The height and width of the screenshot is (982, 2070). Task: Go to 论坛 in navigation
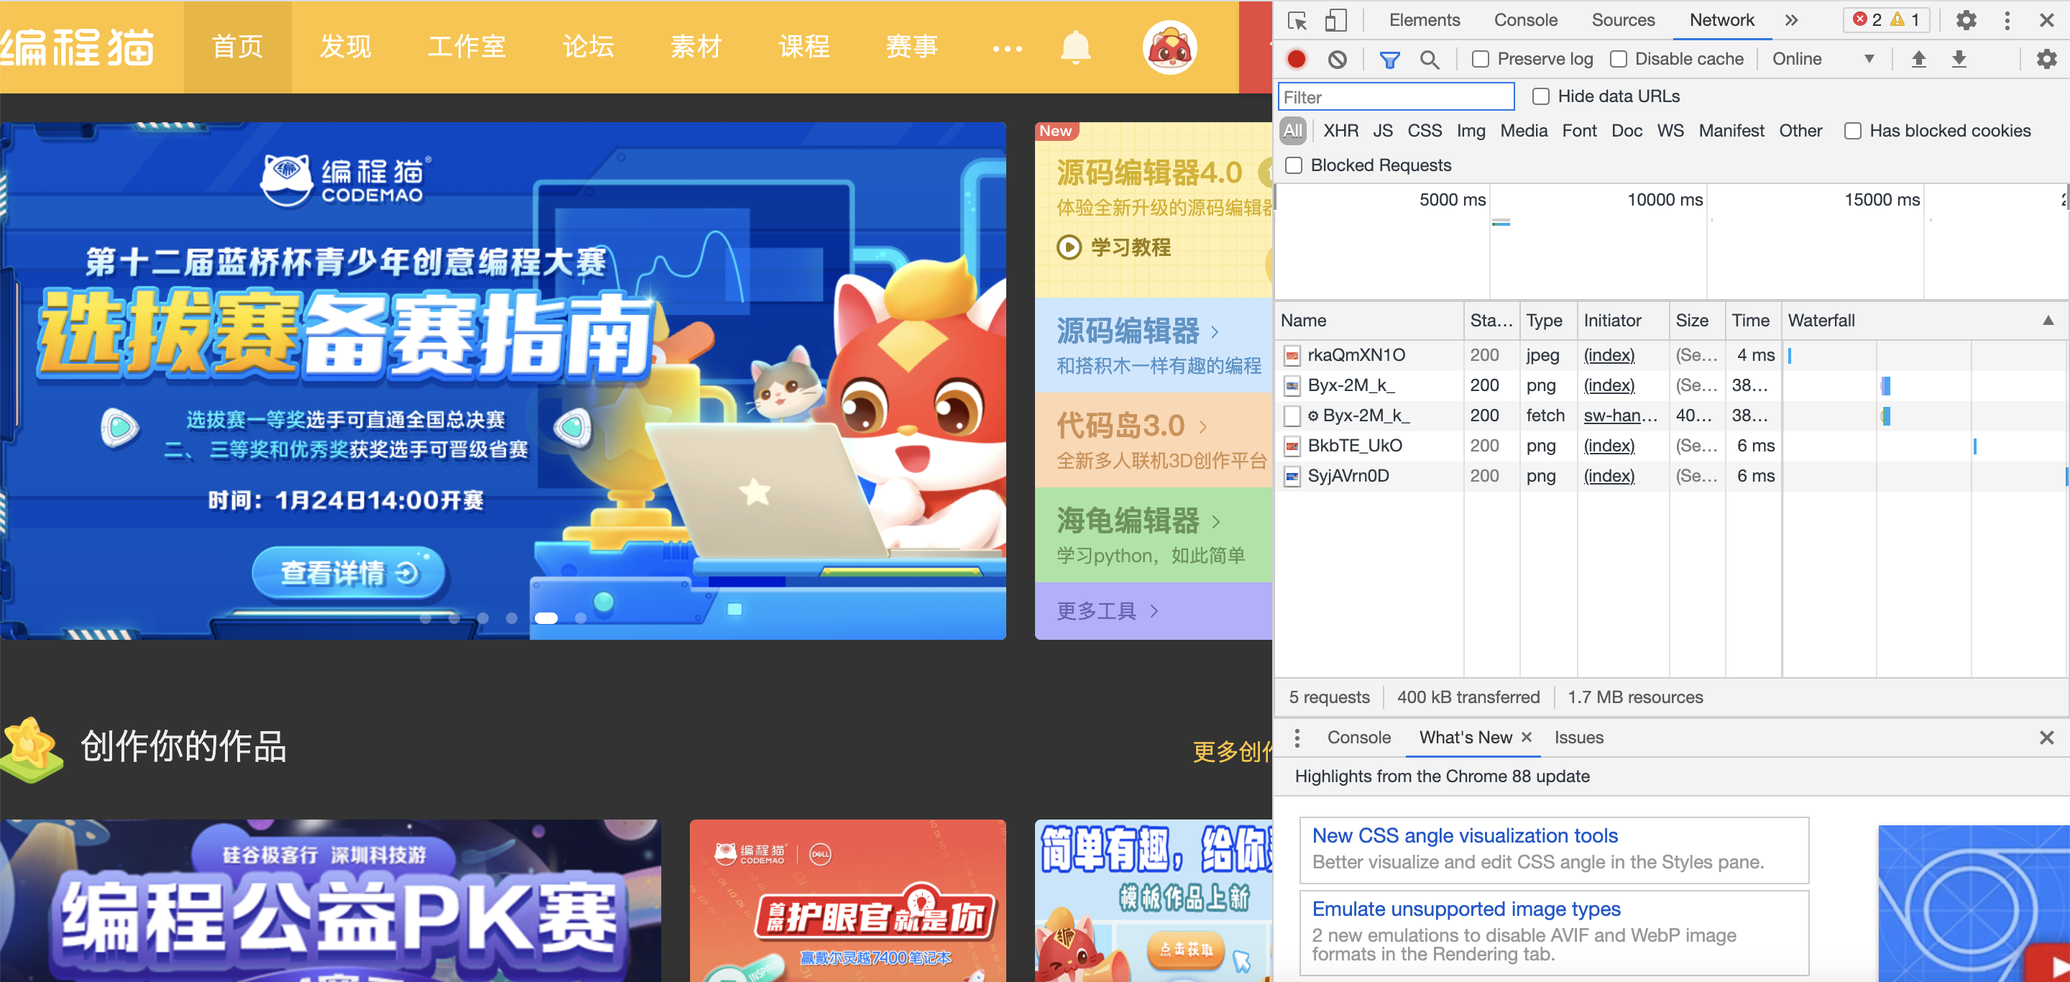pos(589,47)
